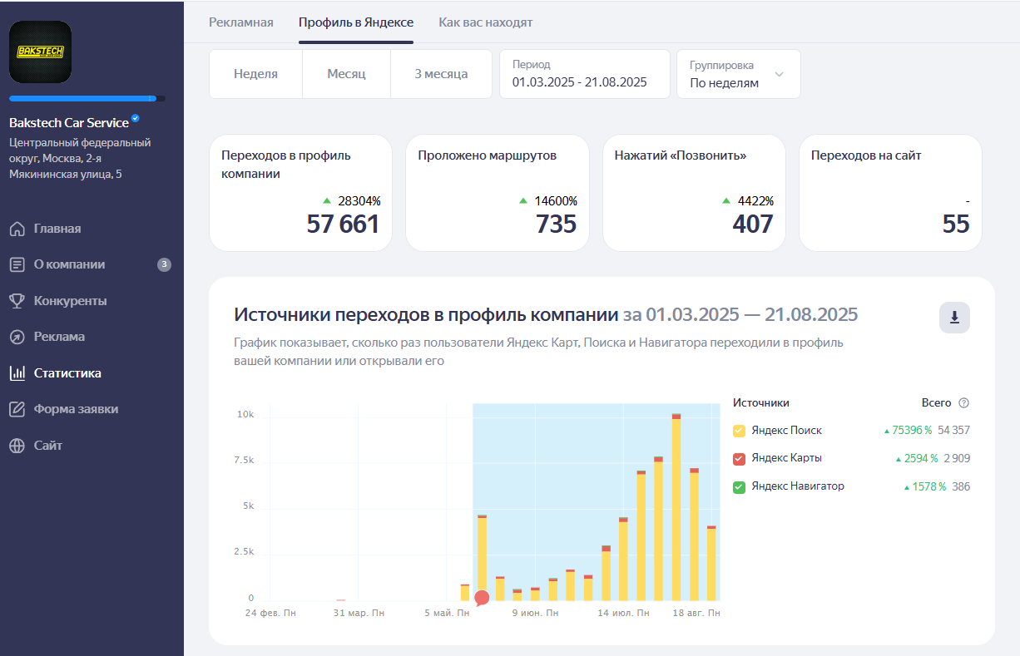1020x656 pixels.
Task: Switch to the Рекламная tab
Action: (x=241, y=22)
